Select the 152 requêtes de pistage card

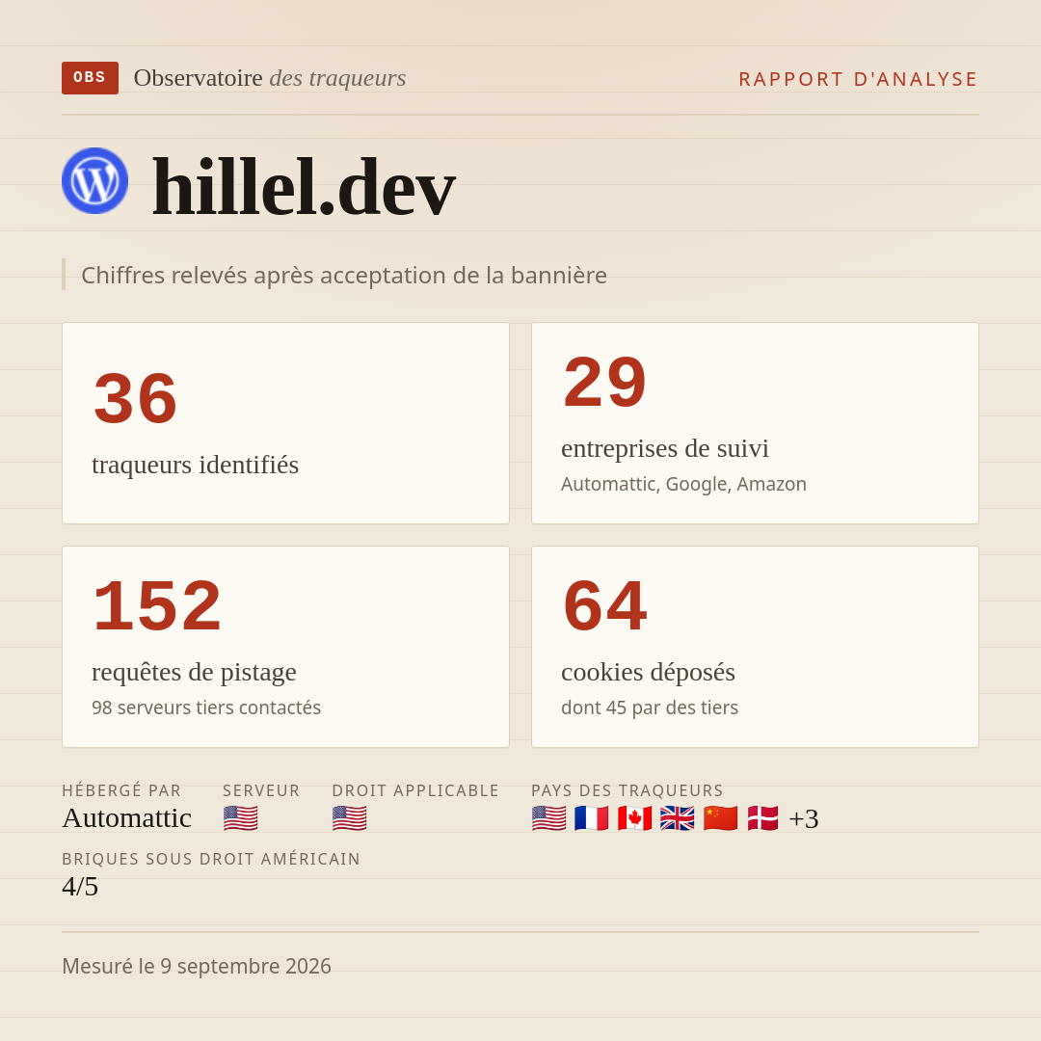(285, 647)
